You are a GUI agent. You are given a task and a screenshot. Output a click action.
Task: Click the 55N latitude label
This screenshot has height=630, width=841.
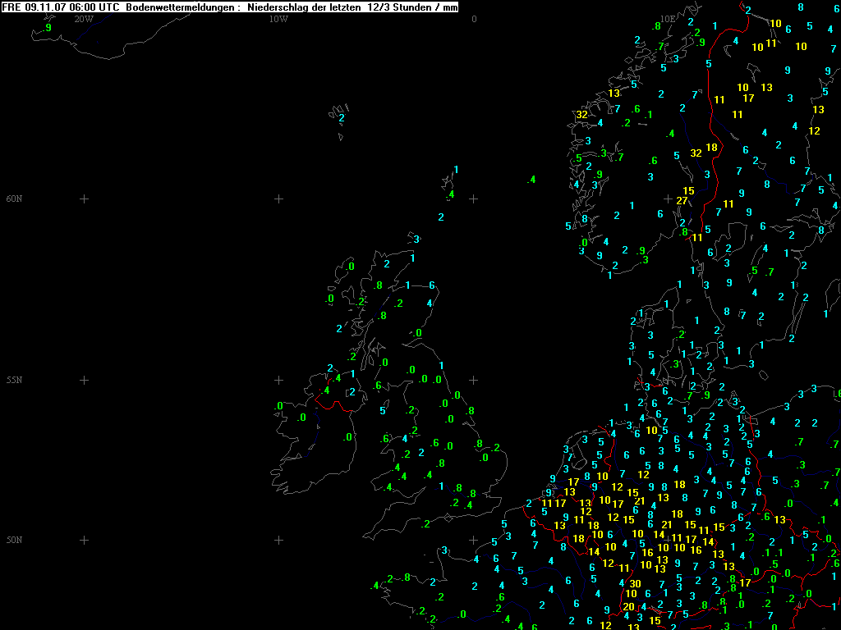pos(15,380)
